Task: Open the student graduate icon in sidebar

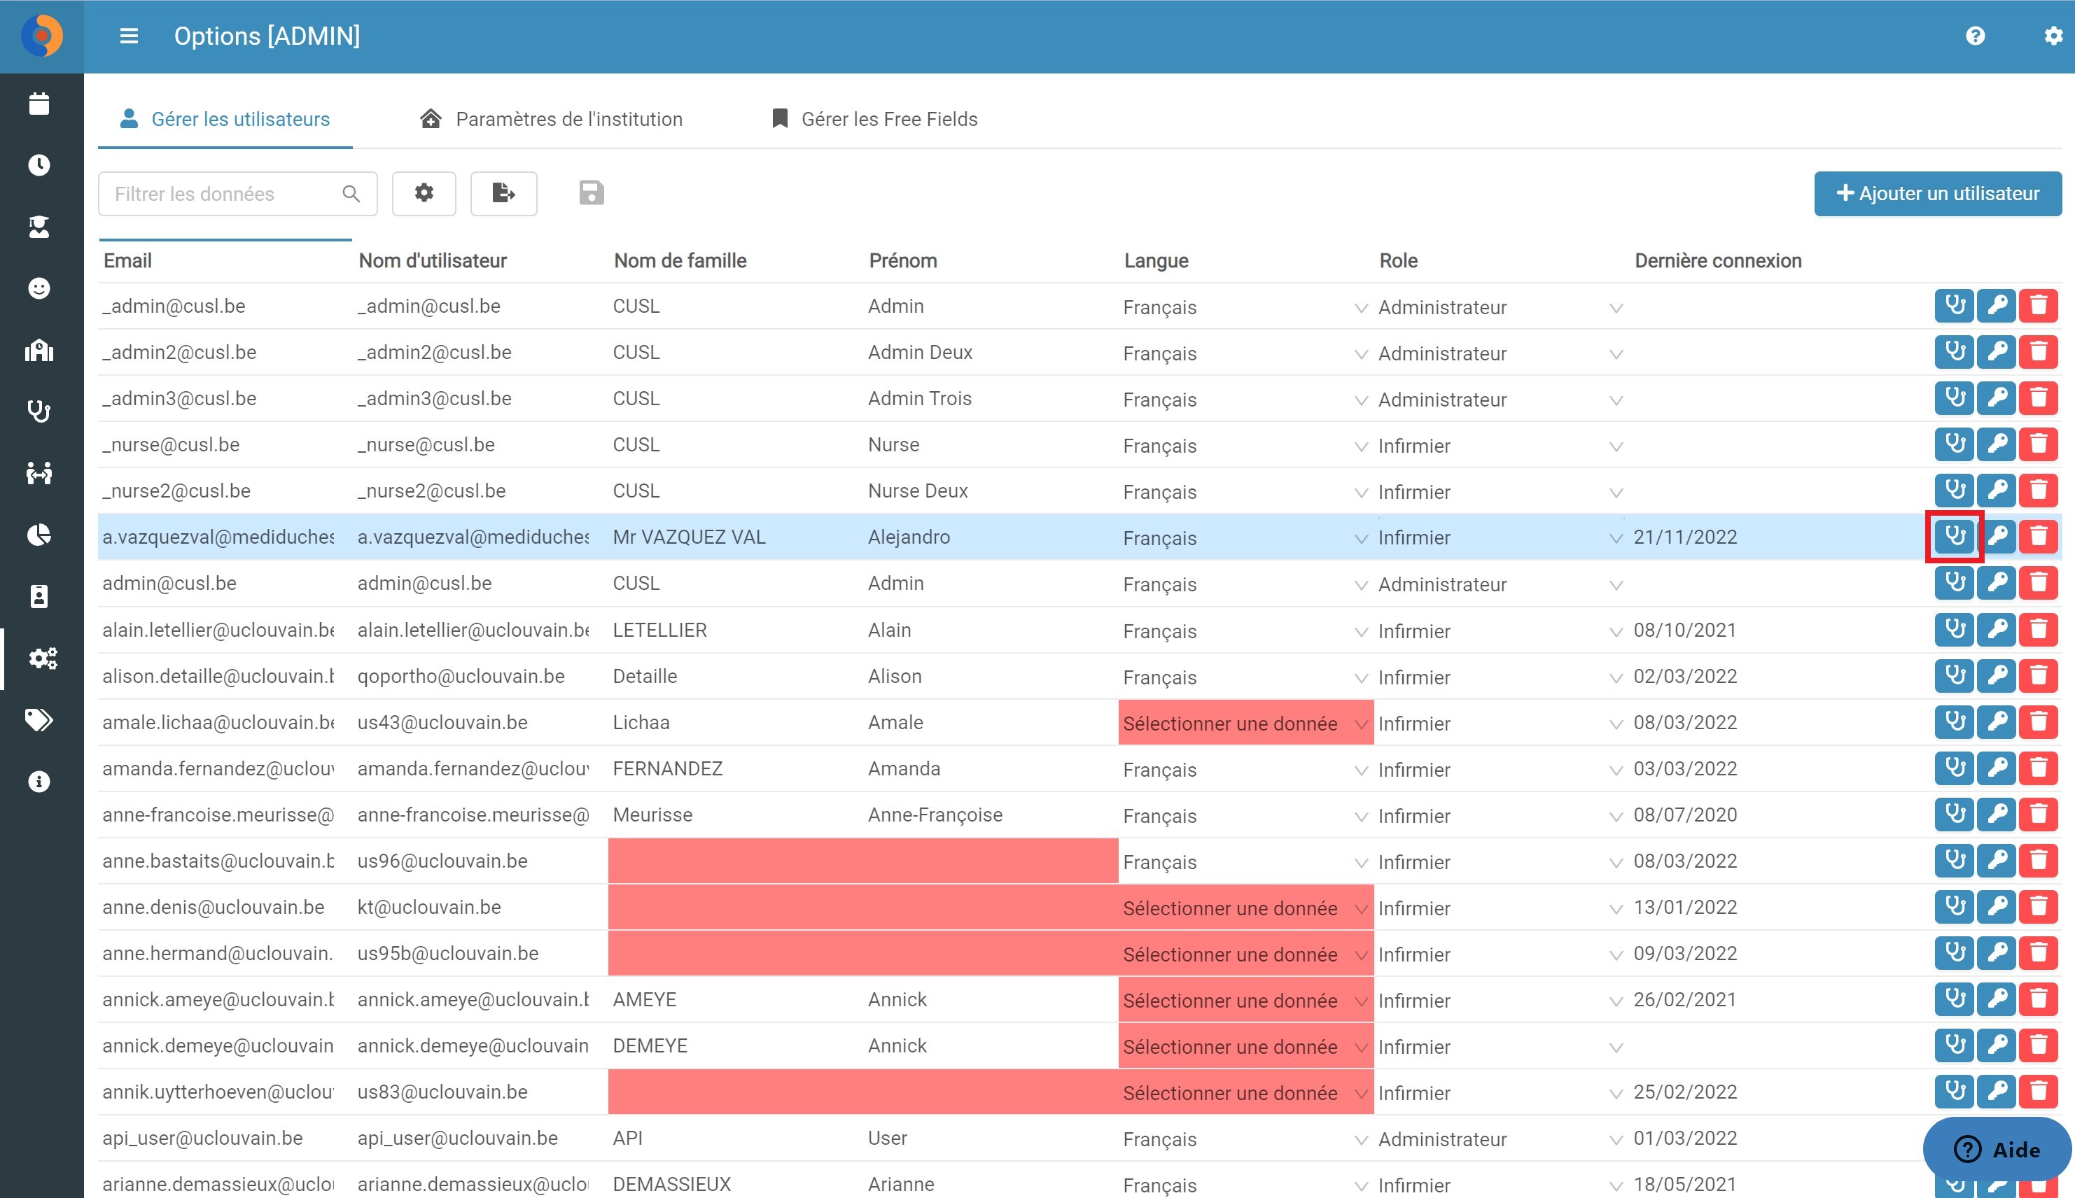Action: pyautogui.click(x=39, y=227)
